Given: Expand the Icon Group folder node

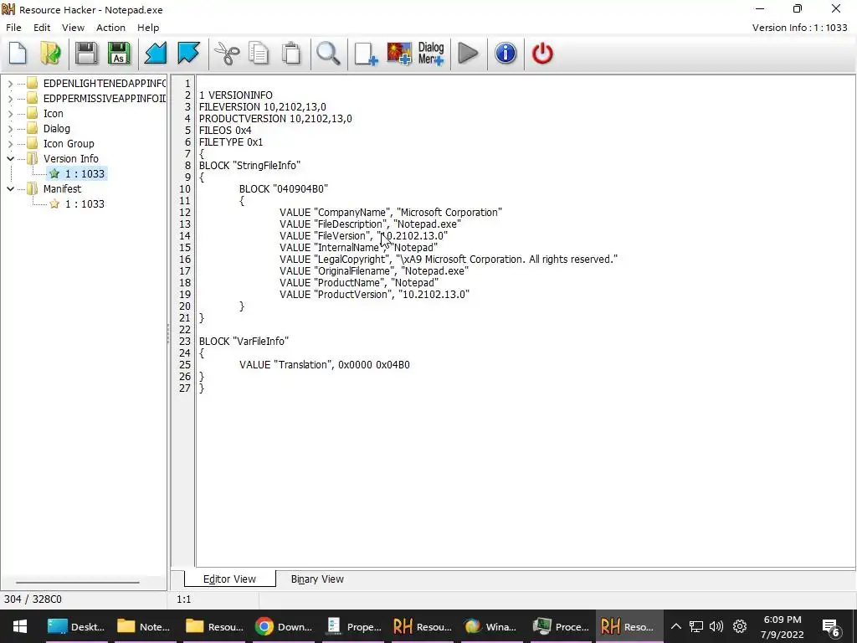Looking at the screenshot, I should pos(10,144).
